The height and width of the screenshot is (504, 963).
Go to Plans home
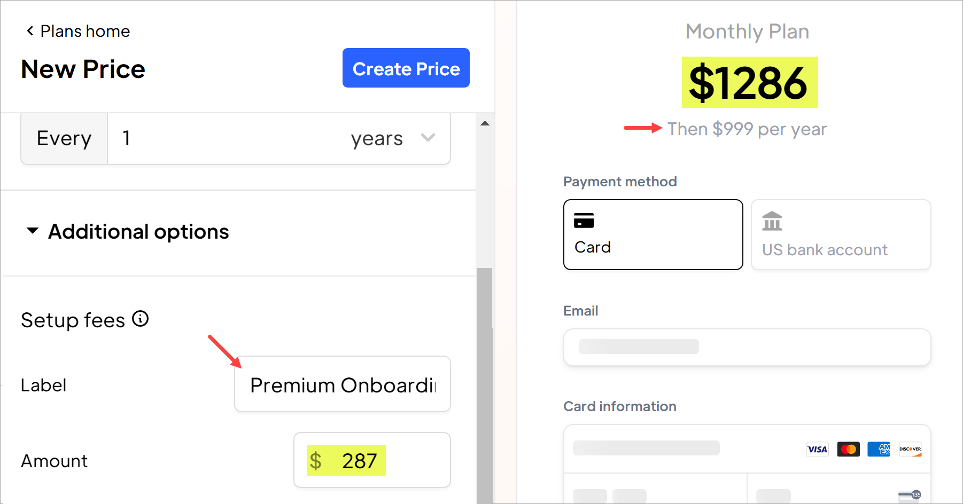click(x=84, y=30)
